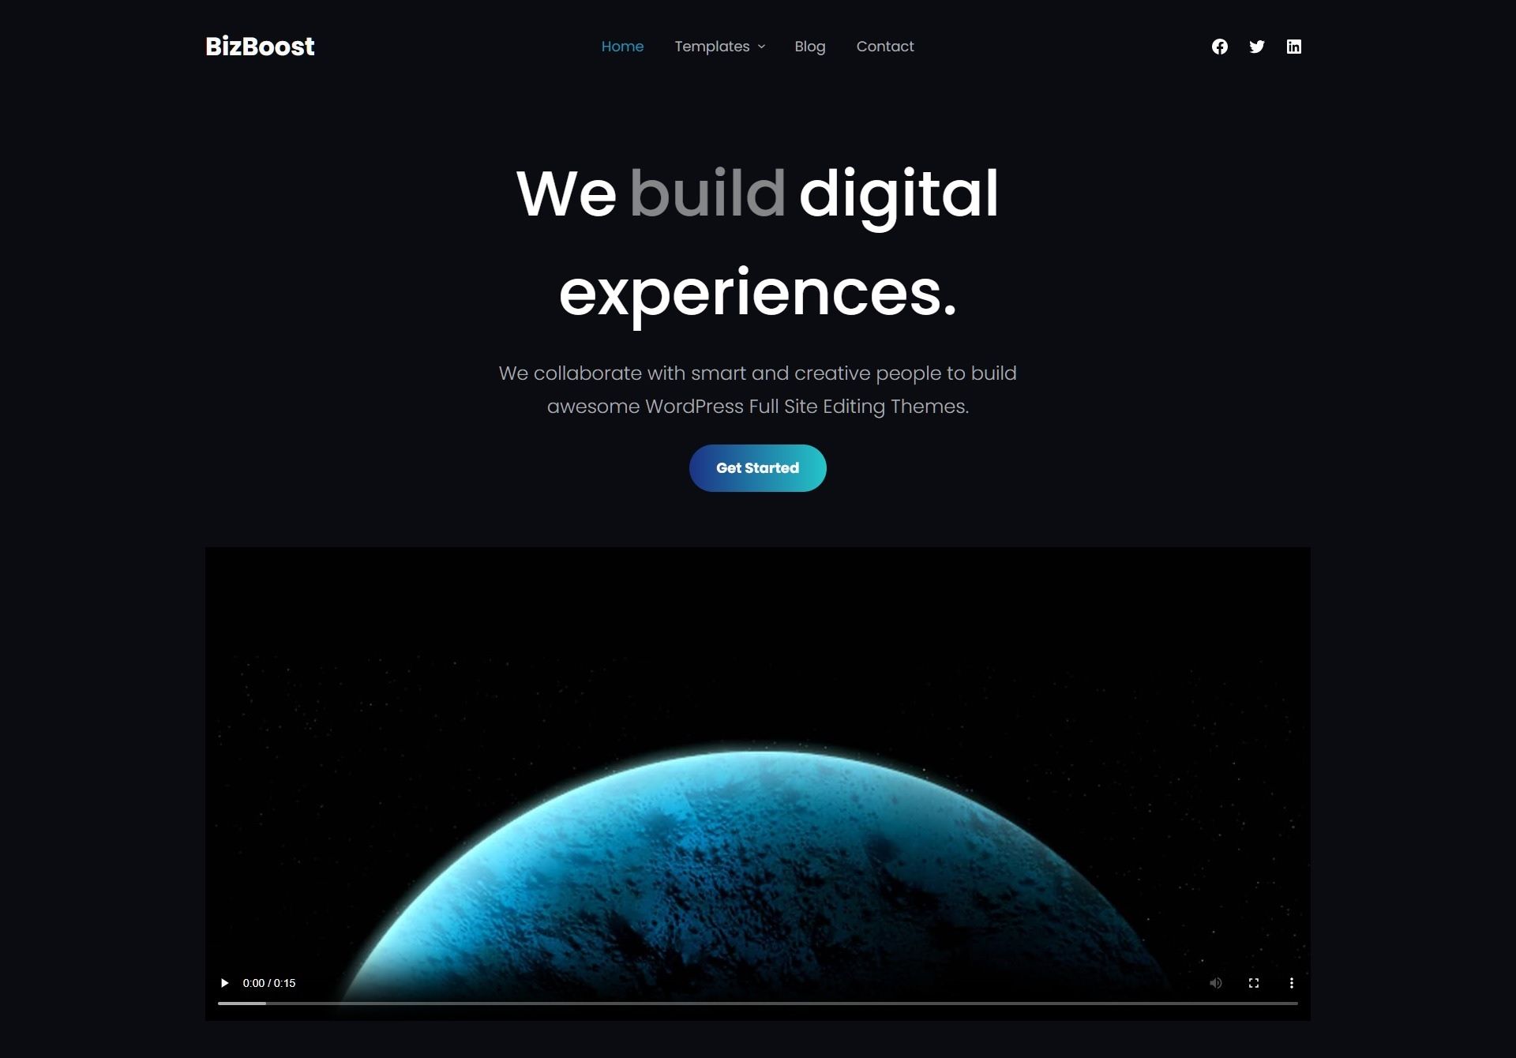Click the video play button
This screenshot has width=1516, height=1058.
226,982
